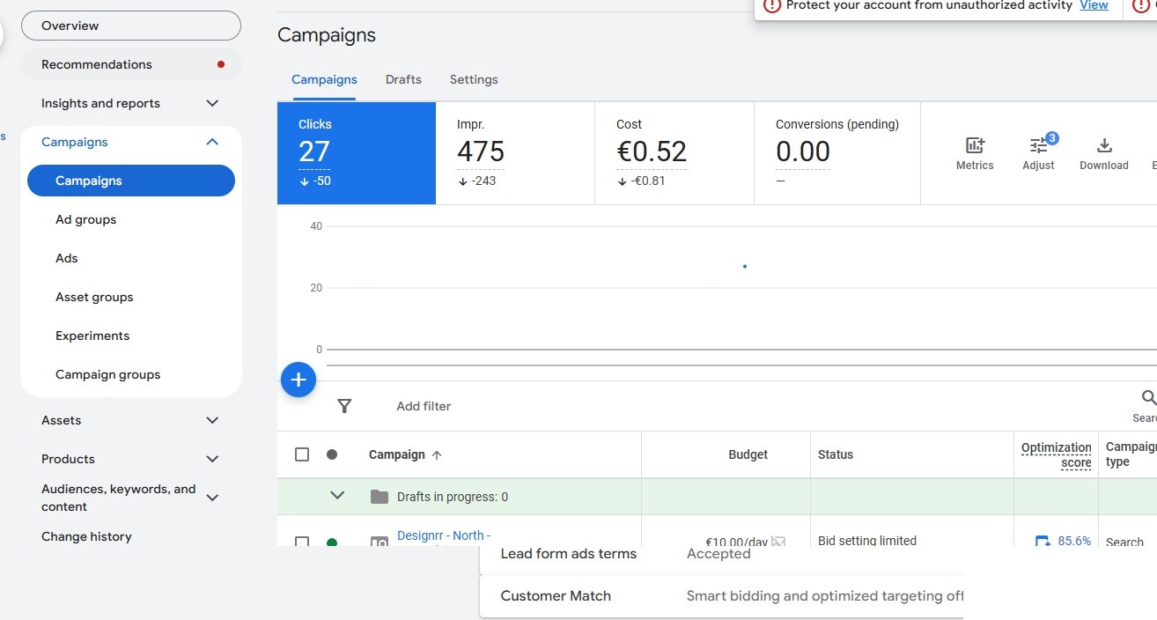Click the View link in notification

[x=1094, y=5]
